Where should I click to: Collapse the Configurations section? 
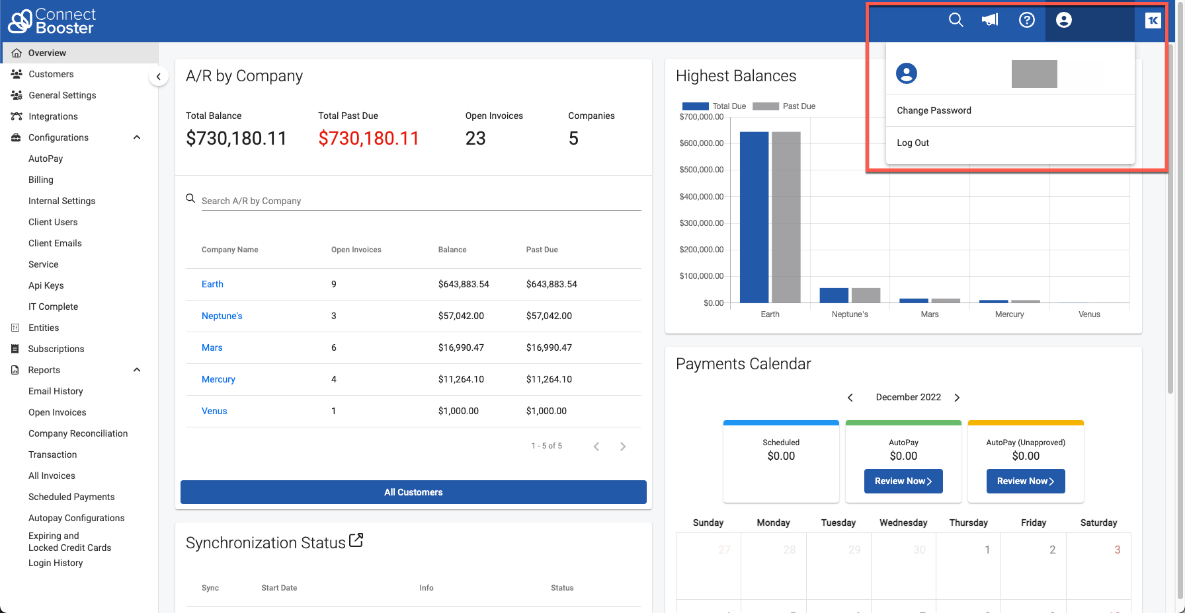(x=137, y=137)
